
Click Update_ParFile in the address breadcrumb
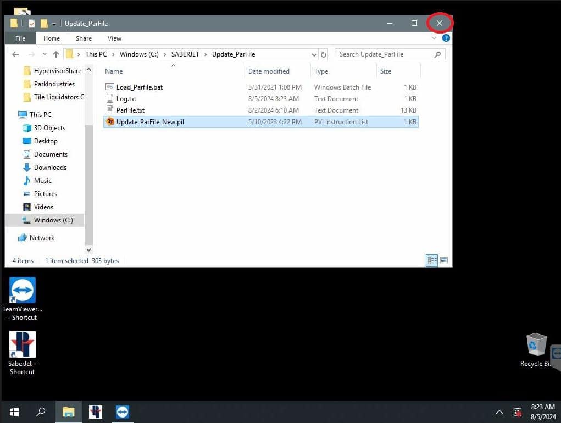[x=234, y=54]
